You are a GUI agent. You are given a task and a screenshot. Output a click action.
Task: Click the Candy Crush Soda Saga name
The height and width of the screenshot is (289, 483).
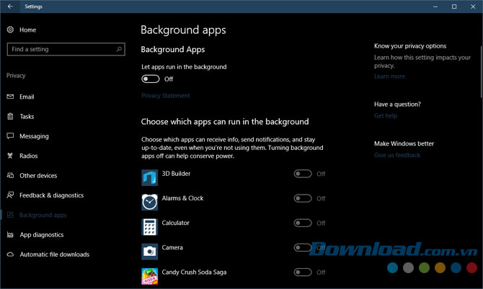coord(194,272)
